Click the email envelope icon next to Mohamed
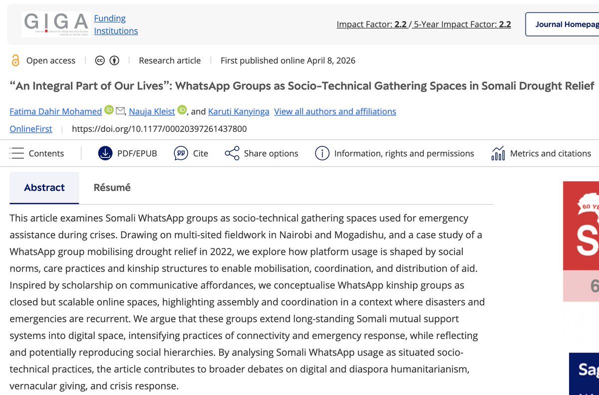This screenshot has width=599, height=395. coord(120,111)
